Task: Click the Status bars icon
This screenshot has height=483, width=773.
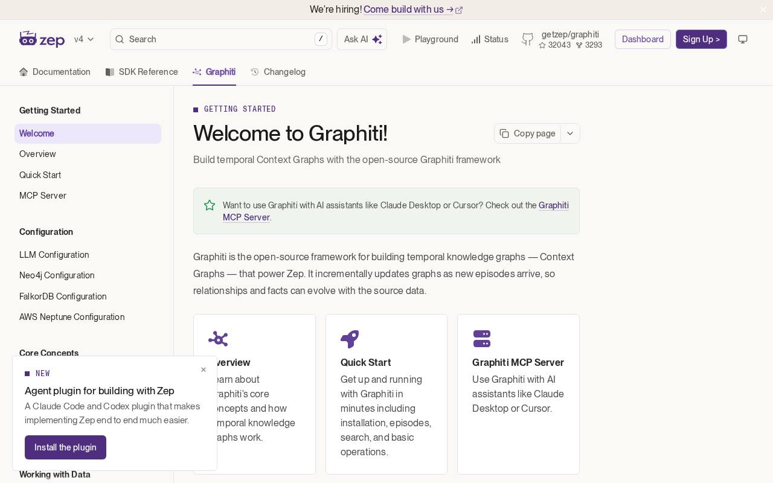Action: (x=476, y=39)
